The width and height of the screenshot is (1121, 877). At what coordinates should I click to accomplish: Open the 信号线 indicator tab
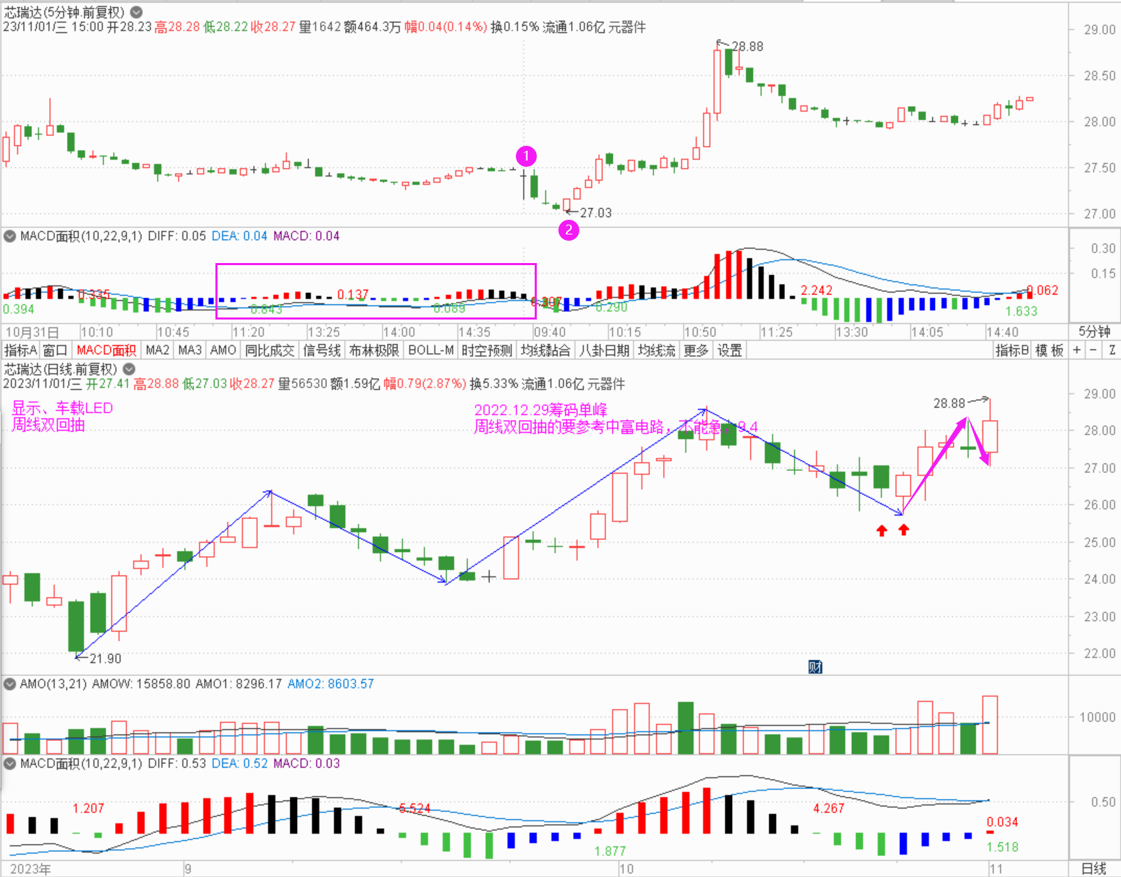(x=322, y=350)
